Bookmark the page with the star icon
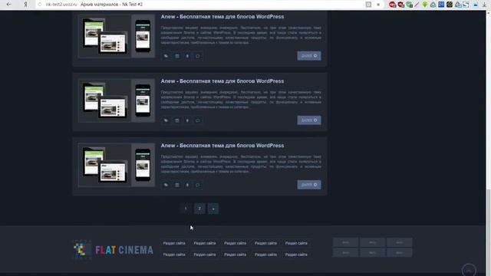491x276 pixels. pos(378,5)
